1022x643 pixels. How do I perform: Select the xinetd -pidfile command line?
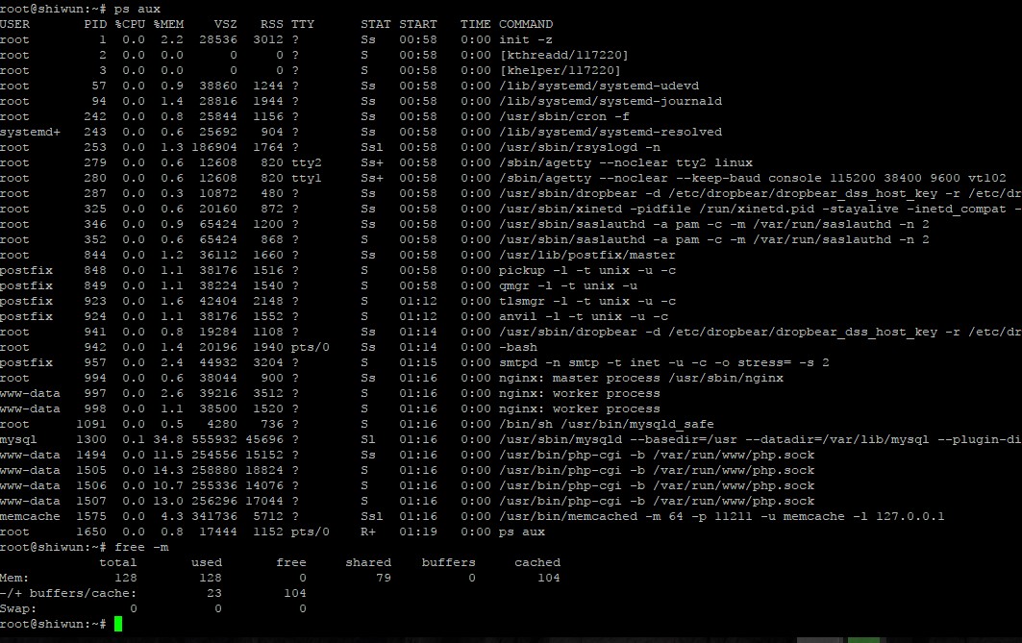coord(760,209)
